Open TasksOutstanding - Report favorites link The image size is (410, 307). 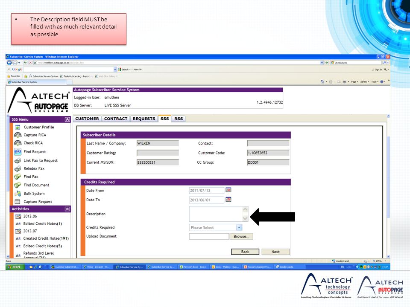tap(76, 76)
